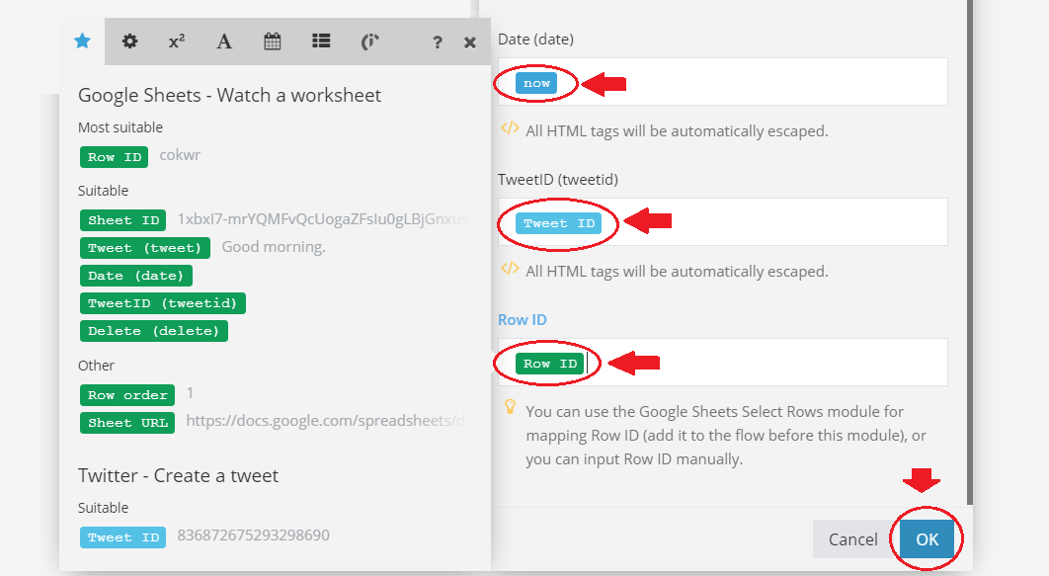Click the Google Sheets spreadsheet URL value
The height and width of the screenshot is (576, 1049).
[x=328, y=420]
